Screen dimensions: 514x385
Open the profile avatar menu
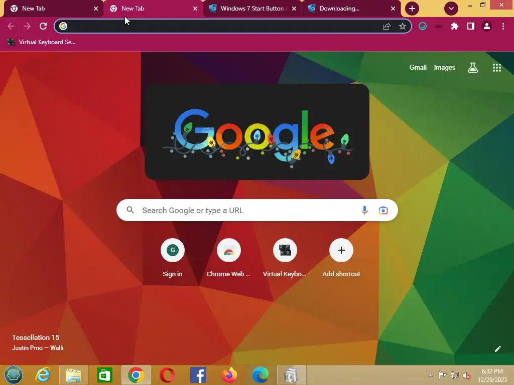click(x=487, y=26)
